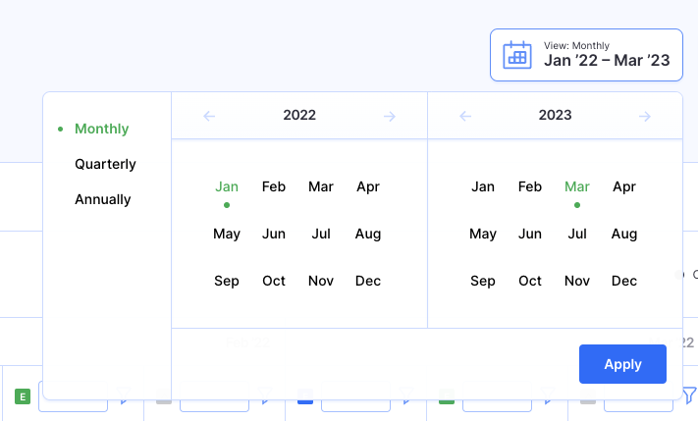
Task: Open the Jan '22 – Mar '23 date range picker
Action: click(x=586, y=55)
